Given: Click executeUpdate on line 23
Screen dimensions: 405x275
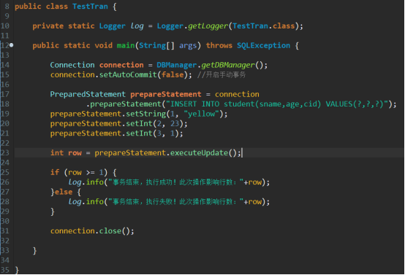Looking at the screenshot, I should click(199, 153).
